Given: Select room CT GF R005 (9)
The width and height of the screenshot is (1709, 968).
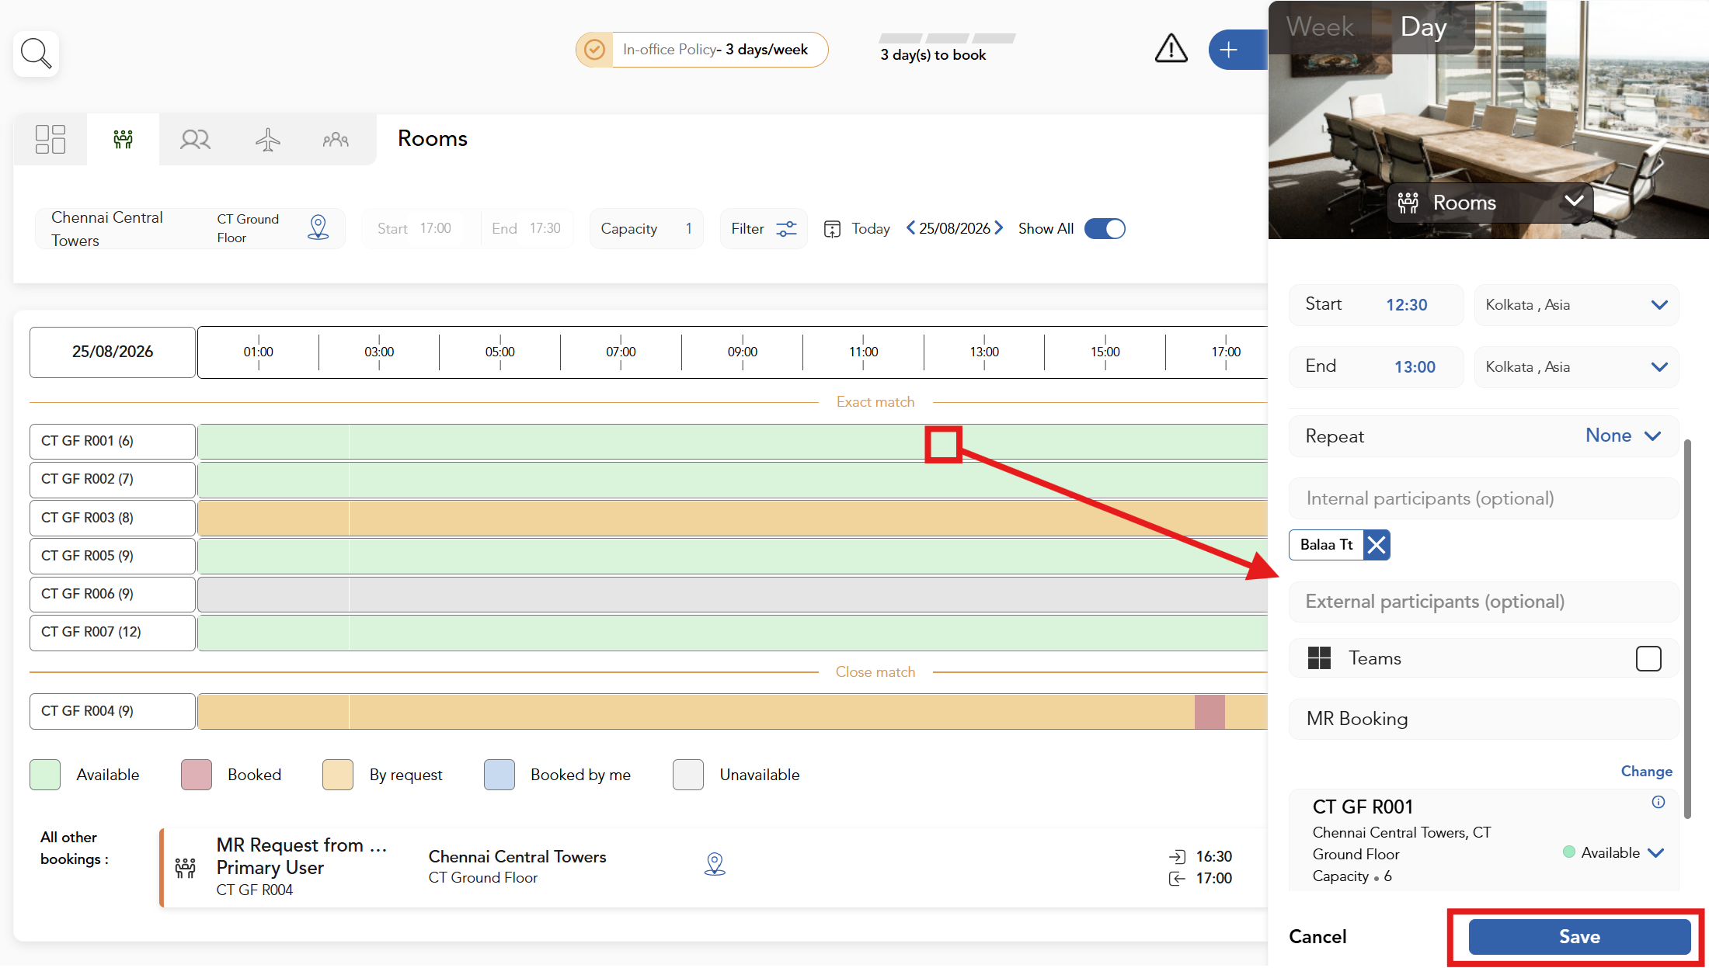Looking at the screenshot, I should (113, 556).
